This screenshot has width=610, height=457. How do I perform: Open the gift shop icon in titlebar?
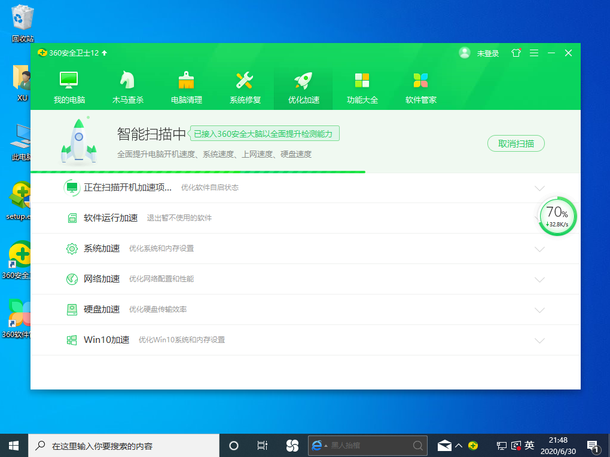pyautogui.click(x=515, y=53)
